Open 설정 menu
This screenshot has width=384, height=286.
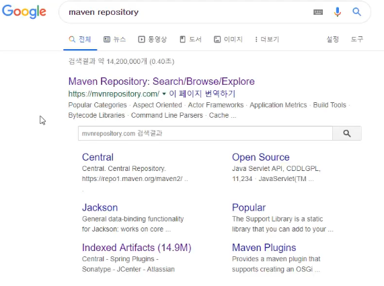tap(333, 39)
